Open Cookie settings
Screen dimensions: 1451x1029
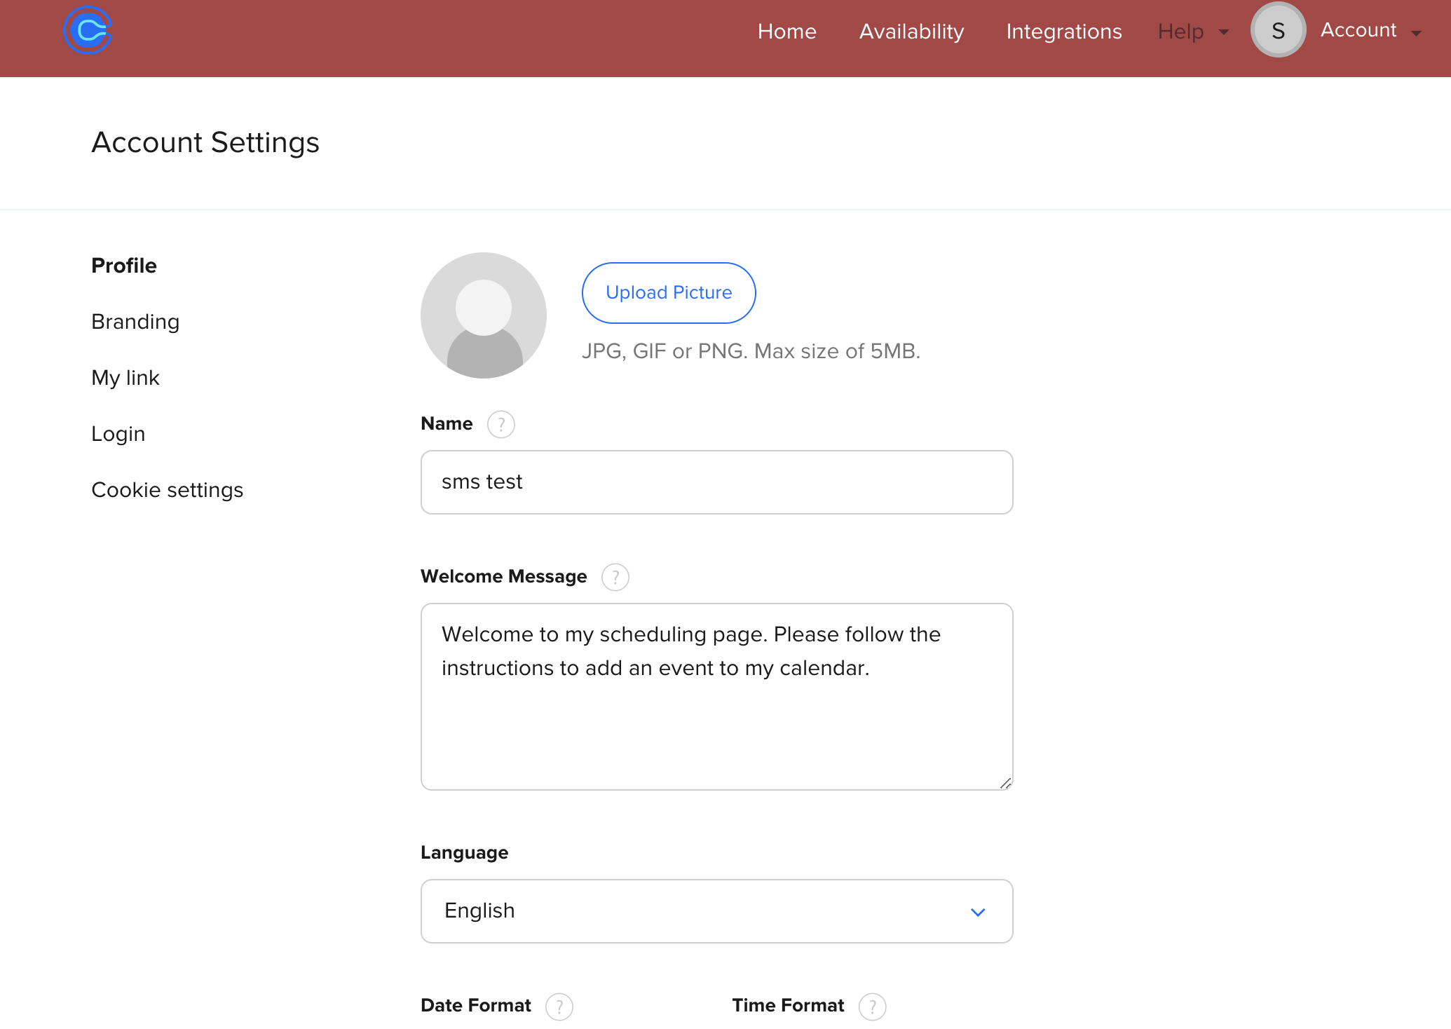tap(167, 490)
